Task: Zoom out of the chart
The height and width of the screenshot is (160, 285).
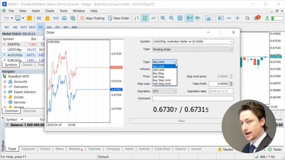Action: [x=171, y=18]
